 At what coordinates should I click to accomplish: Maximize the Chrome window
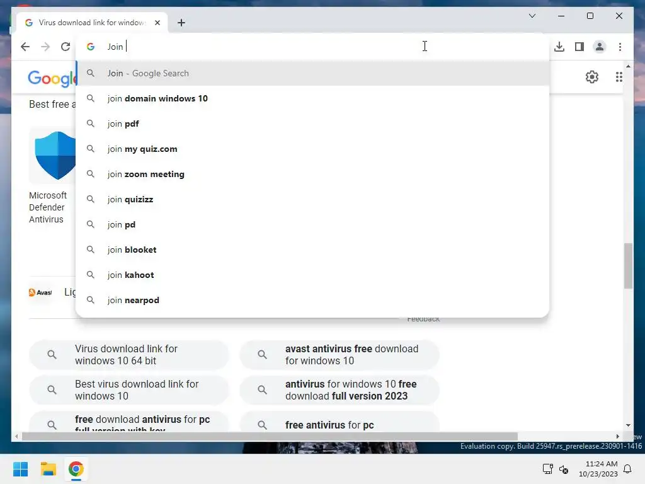click(590, 16)
